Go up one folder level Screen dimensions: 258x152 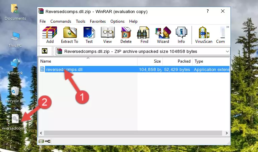[45, 51]
